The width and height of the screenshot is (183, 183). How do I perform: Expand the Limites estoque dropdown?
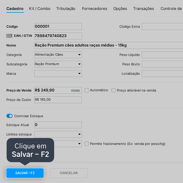coord(58,134)
